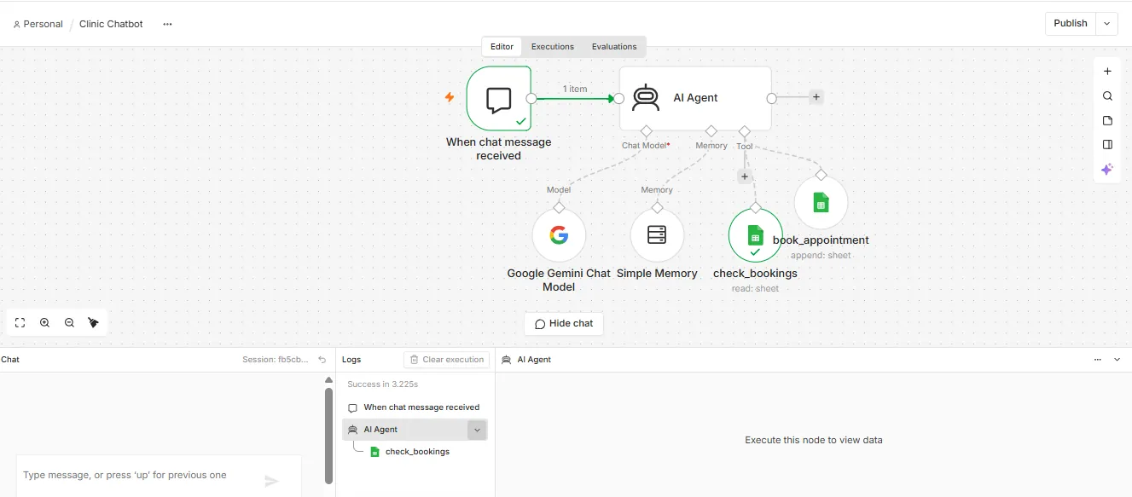Viewport: 1132px width, 497px height.
Task: Add a sticky note icon
Action: click(x=1107, y=120)
